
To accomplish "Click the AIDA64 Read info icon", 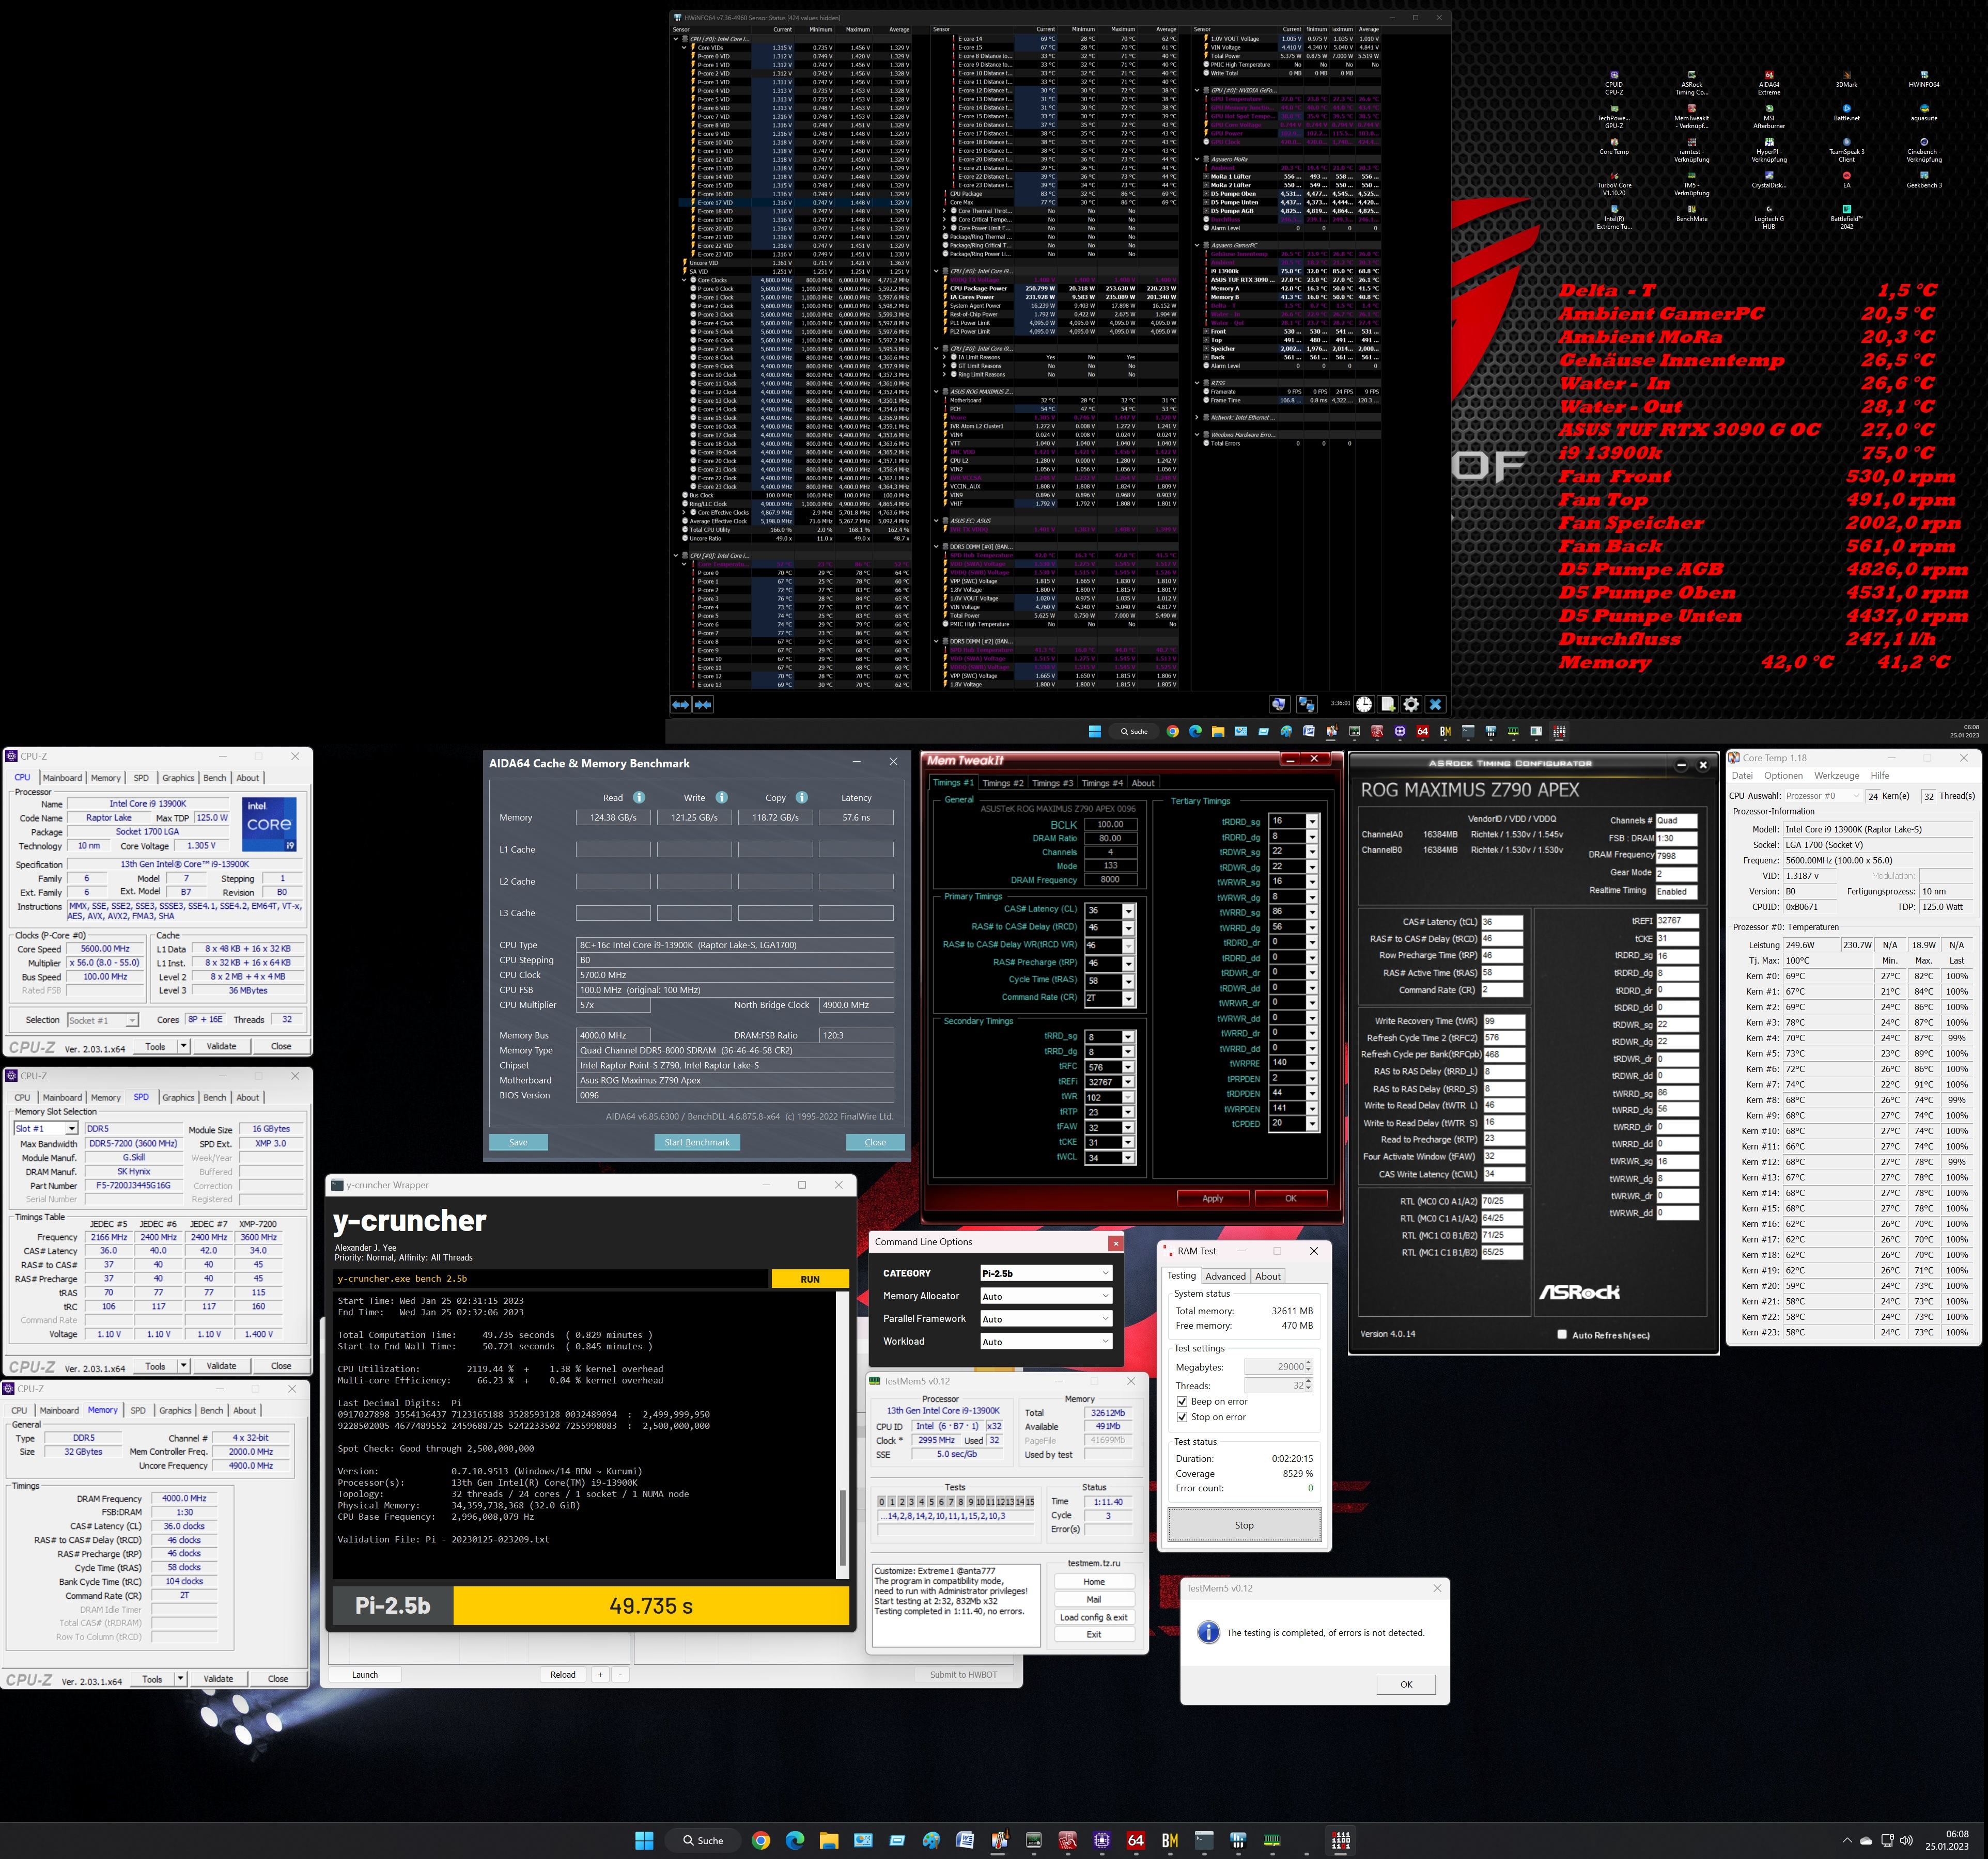I will pos(639,798).
